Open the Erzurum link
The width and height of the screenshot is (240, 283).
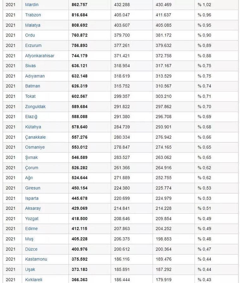click(33, 45)
